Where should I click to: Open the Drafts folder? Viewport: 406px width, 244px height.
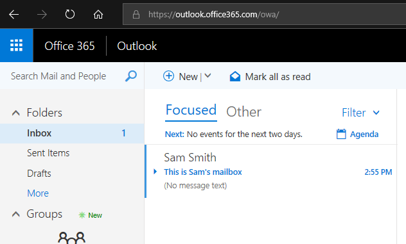pyautogui.click(x=39, y=174)
